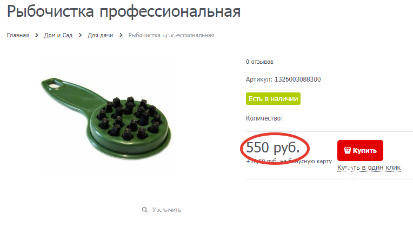The width and height of the screenshot is (413, 227).
Task: Open the Дом и Сад breadcrumb category
Action: pos(58,35)
